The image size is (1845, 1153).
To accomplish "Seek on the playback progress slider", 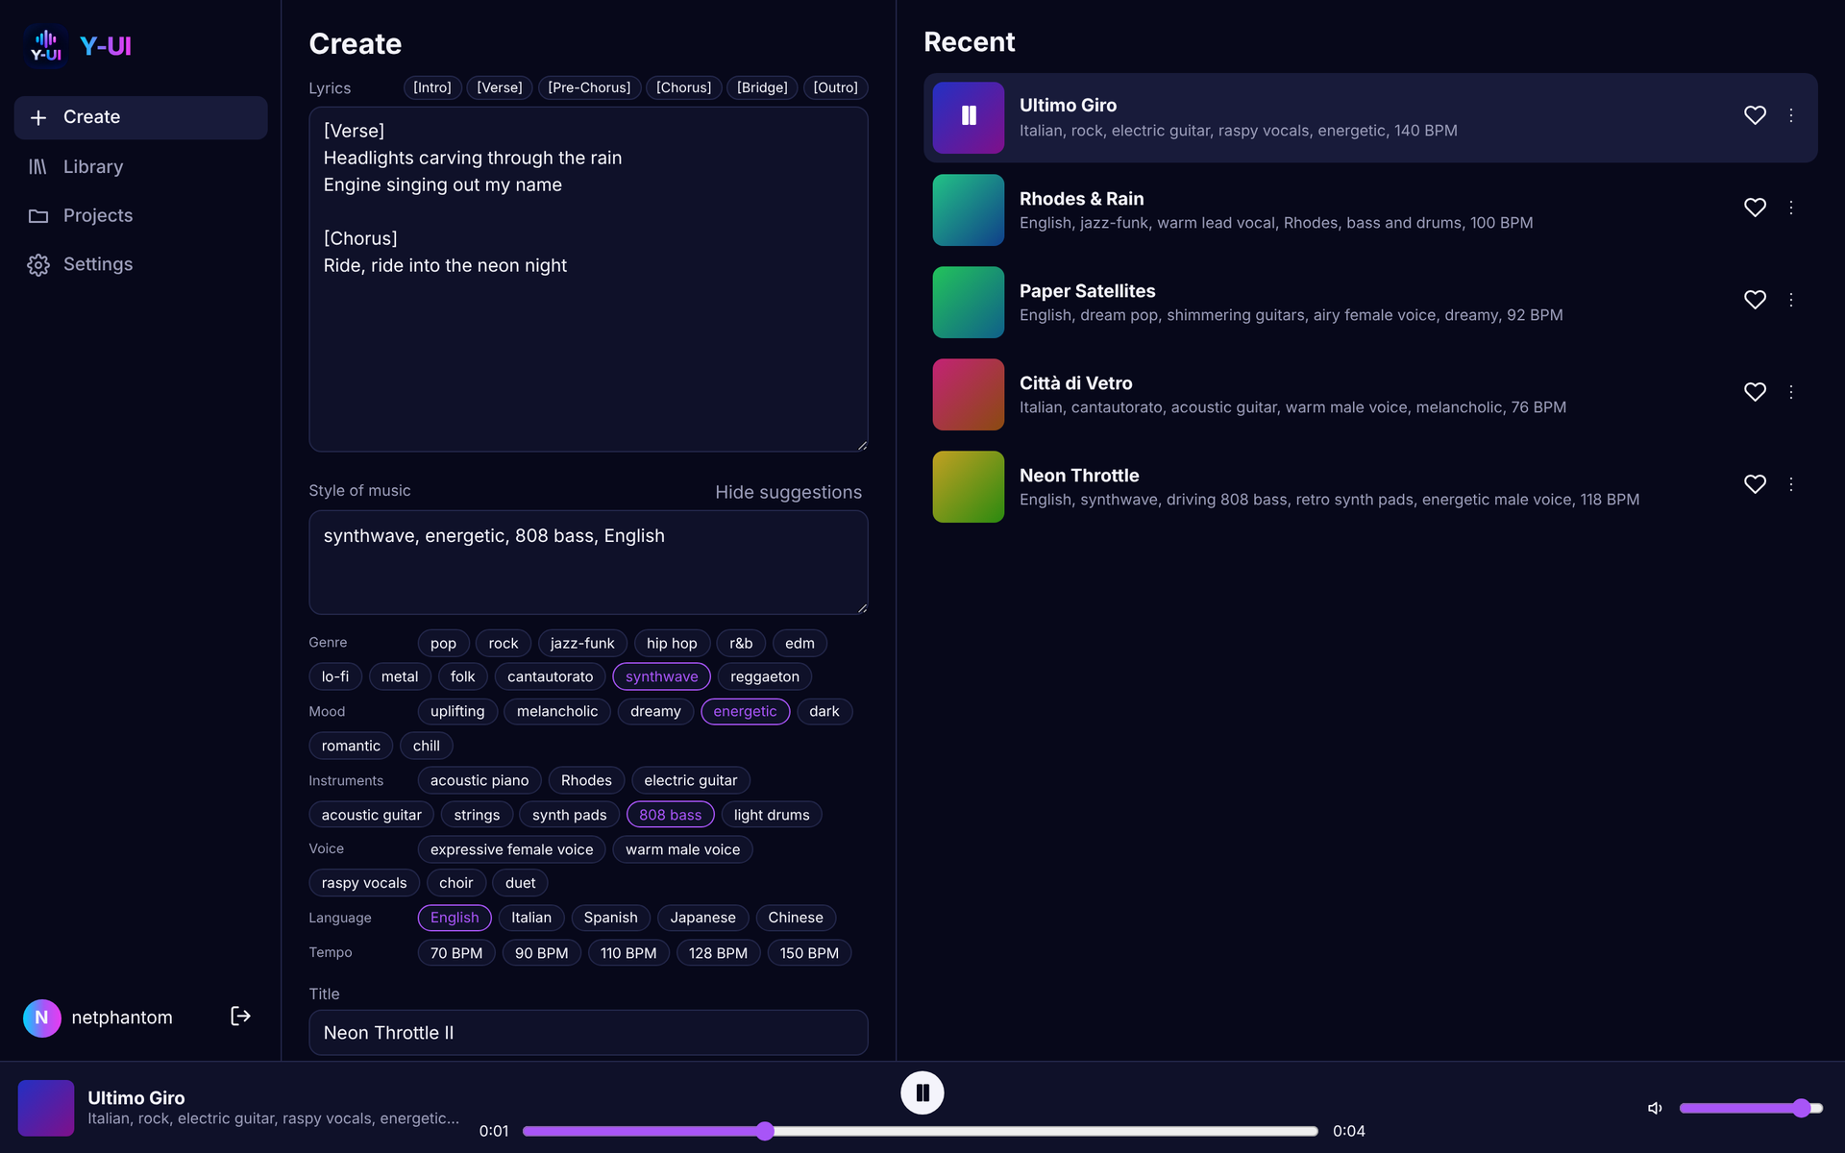I will (x=921, y=1131).
